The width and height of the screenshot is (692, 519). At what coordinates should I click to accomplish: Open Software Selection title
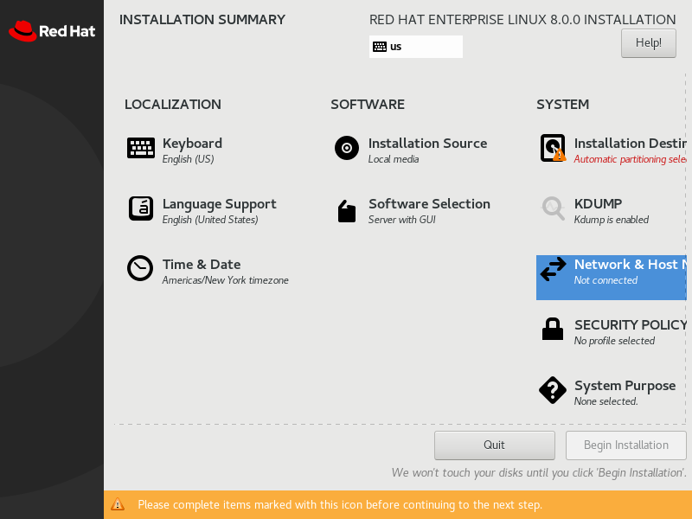click(429, 204)
